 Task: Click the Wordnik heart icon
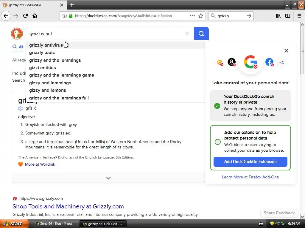(x=21, y=164)
